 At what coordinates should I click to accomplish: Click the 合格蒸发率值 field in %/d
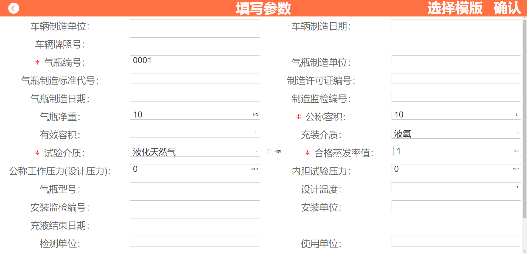(x=457, y=151)
